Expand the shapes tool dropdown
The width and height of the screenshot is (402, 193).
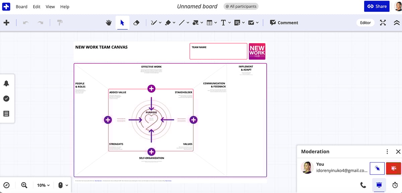tap(201, 22)
